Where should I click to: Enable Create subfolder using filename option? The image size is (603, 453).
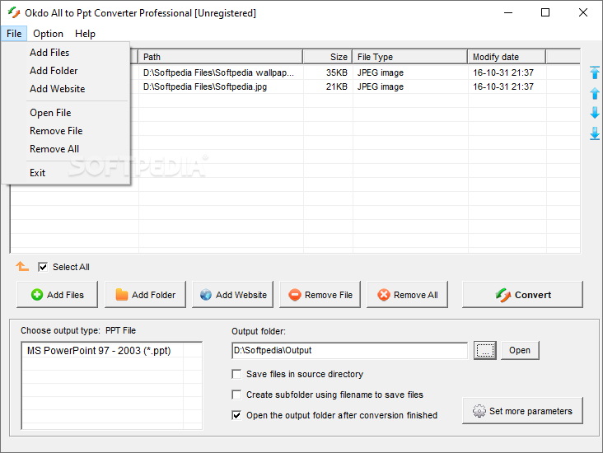pos(236,395)
